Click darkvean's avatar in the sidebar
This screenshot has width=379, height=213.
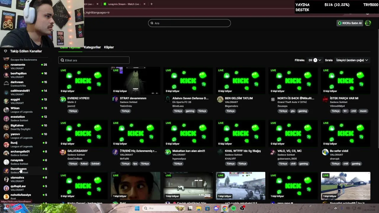point(6,84)
